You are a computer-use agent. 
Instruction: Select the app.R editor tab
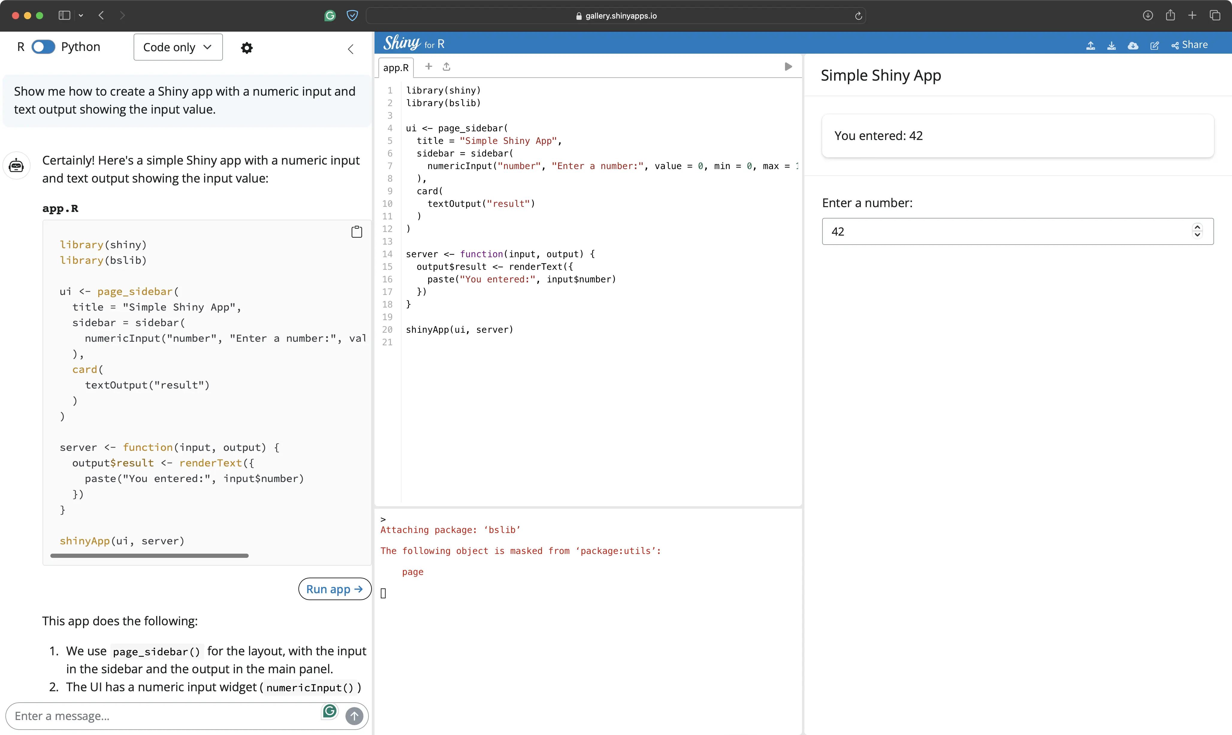coord(396,67)
